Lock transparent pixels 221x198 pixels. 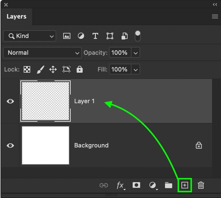click(x=27, y=70)
